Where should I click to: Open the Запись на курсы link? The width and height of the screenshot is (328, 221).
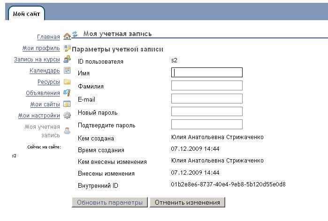point(37,59)
